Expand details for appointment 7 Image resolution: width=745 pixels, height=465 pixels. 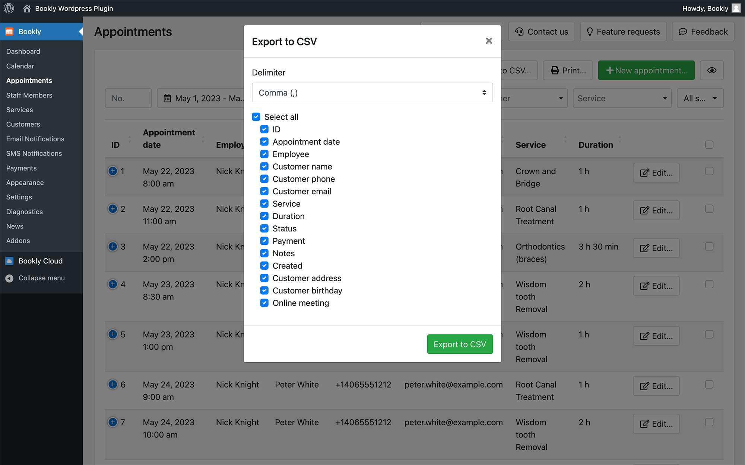coord(112,422)
